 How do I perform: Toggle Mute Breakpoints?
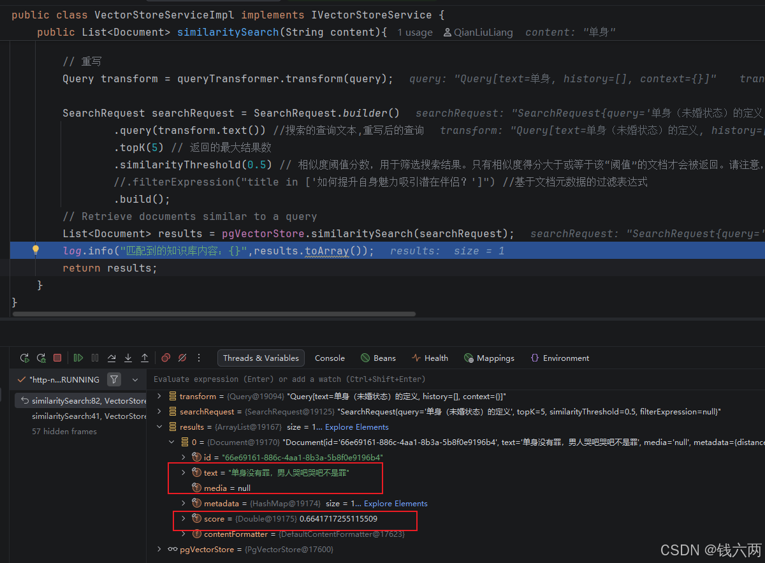tap(182, 358)
